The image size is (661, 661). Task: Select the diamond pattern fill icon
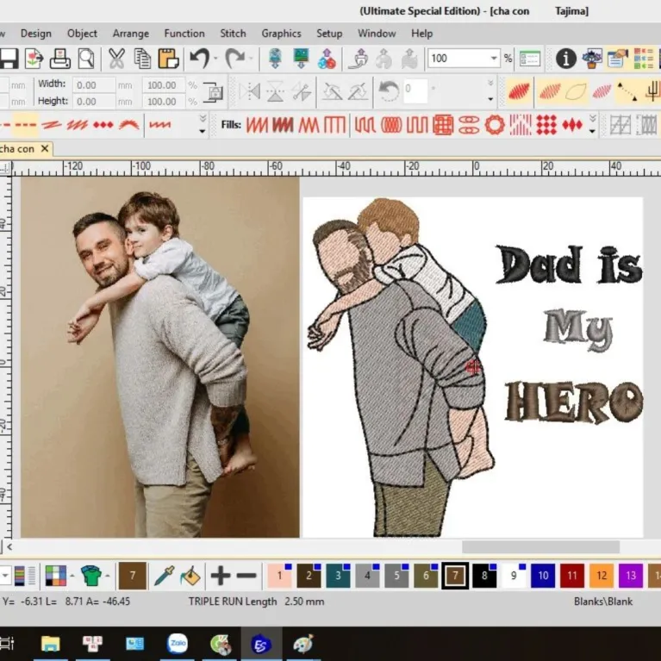572,125
